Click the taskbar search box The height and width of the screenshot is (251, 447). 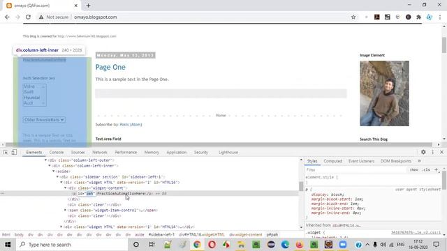pyautogui.click(x=72, y=245)
